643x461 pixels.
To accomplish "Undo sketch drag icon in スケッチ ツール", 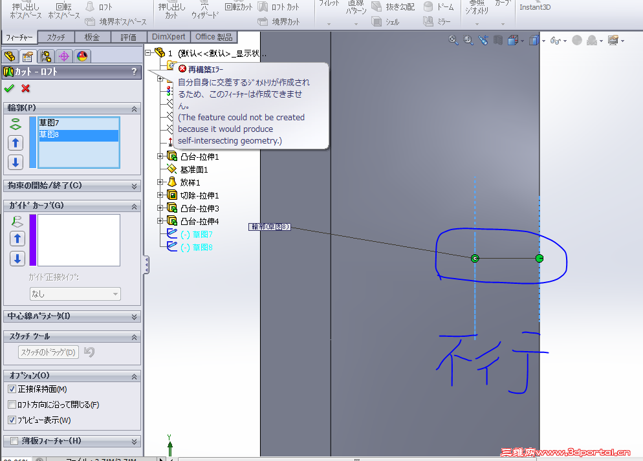I will (89, 352).
